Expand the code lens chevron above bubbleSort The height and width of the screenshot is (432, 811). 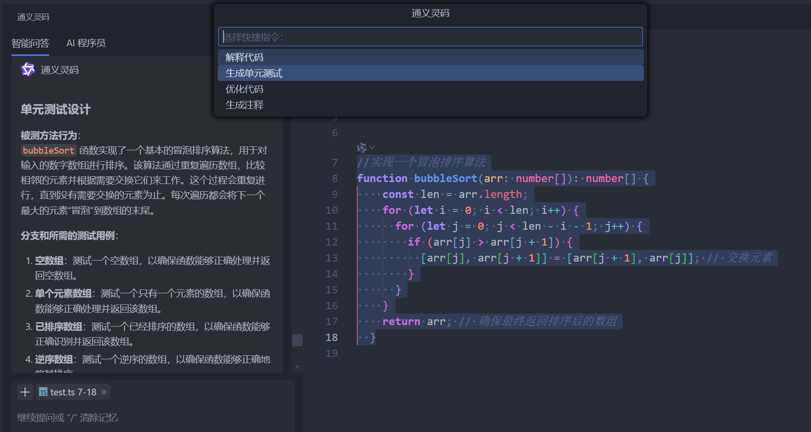click(x=372, y=147)
